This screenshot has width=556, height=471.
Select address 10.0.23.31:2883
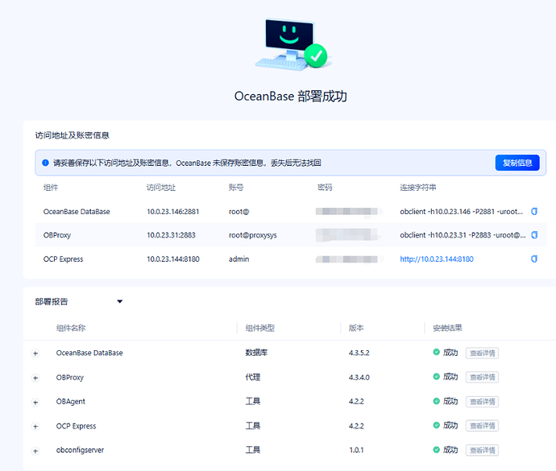pos(172,235)
